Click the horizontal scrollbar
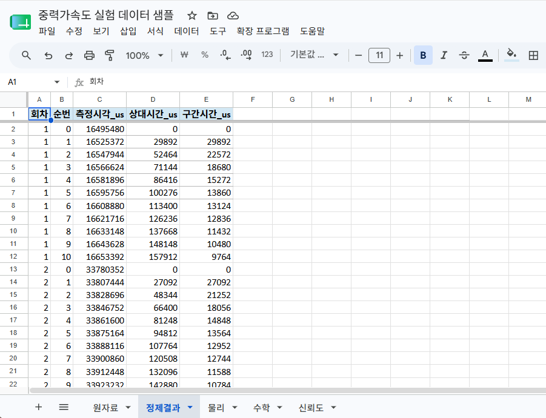 (288, 391)
